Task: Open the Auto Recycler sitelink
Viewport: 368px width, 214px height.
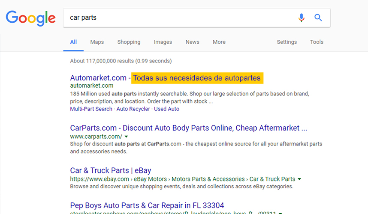Action: [133, 109]
